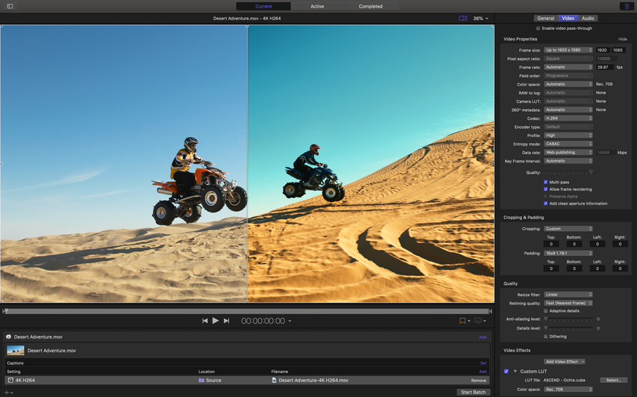The image size is (637, 397).
Task: Toggle the preview pane layout icon top-left
Action: pyautogui.click(x=10, y=6)
